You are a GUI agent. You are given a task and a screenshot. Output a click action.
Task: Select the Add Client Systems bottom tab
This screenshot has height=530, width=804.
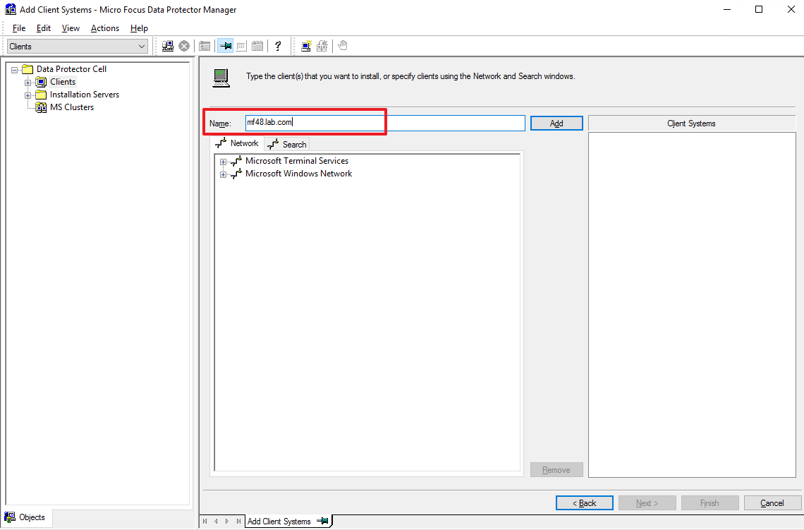coord(288,521)
